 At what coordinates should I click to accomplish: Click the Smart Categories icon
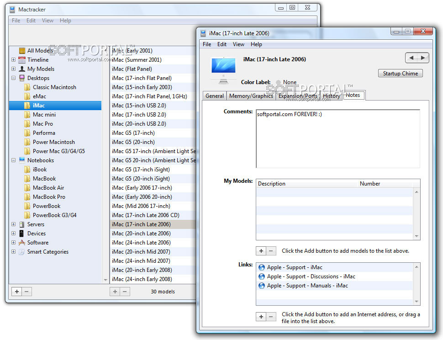pos(22,251)
